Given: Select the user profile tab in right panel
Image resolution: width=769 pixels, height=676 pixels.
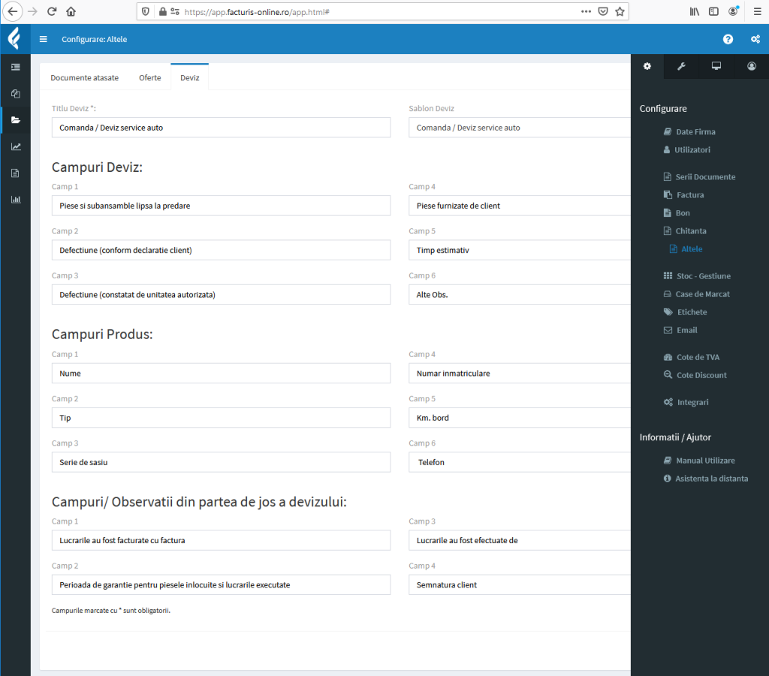Looking at the screenshot, I should coord(751,66).
